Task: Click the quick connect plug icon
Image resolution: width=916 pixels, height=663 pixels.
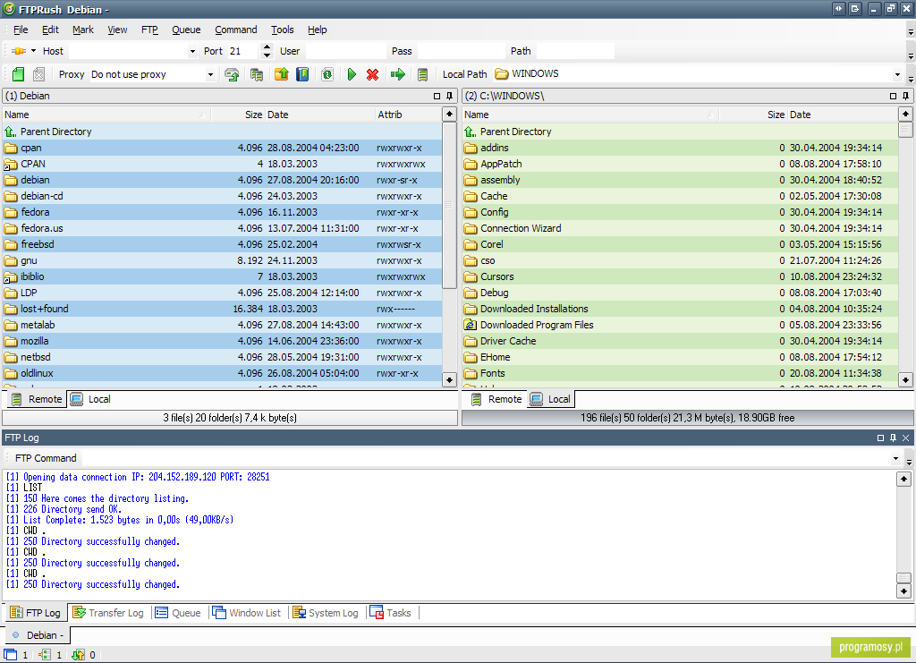Action: (18, 51)
